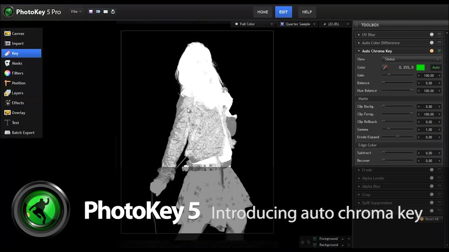Click the green key color swatch
Screen dimensions: 449x252
coord(420,67)
